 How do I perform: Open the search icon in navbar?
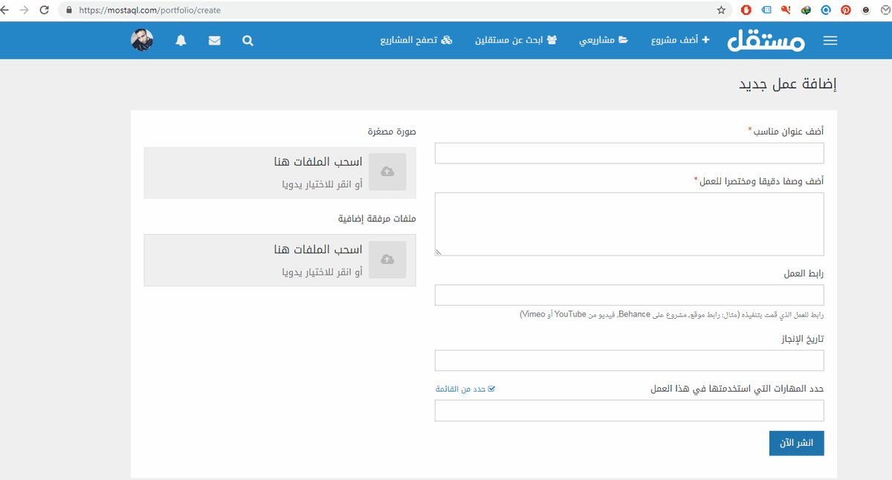click(x=248, y=41)
